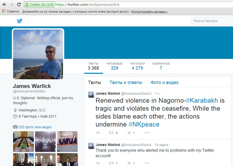Screen dimensions: 233x166
Task: Click the location pin by Washington, D.C.
Action: (15, 110)
